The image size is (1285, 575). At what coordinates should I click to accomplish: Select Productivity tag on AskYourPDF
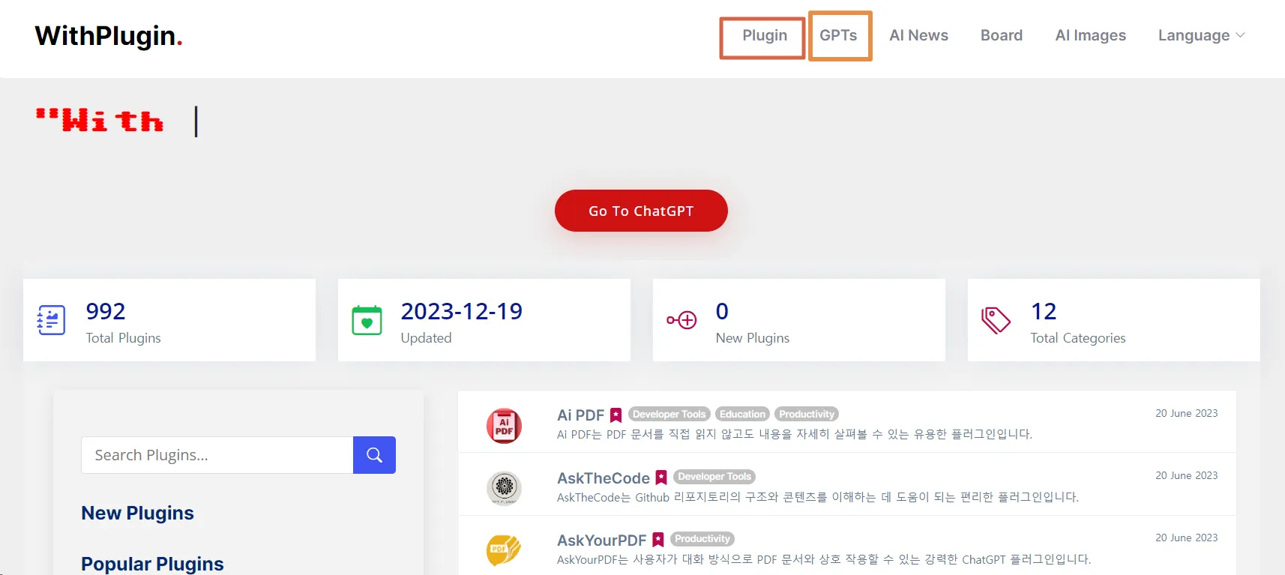pos(702,539)
